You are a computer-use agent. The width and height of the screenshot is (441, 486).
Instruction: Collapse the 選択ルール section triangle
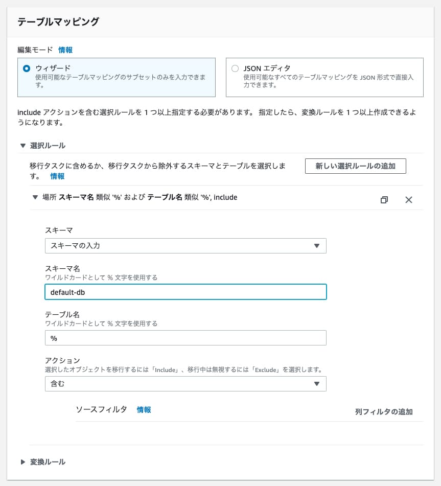[x=22, y=146]
